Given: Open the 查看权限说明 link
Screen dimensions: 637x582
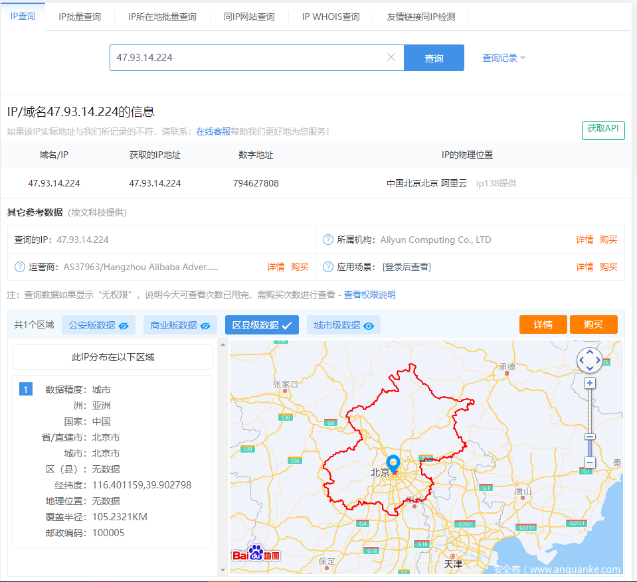Looking at the screenshot, I should pyautogui.click(x=369, y=295).
